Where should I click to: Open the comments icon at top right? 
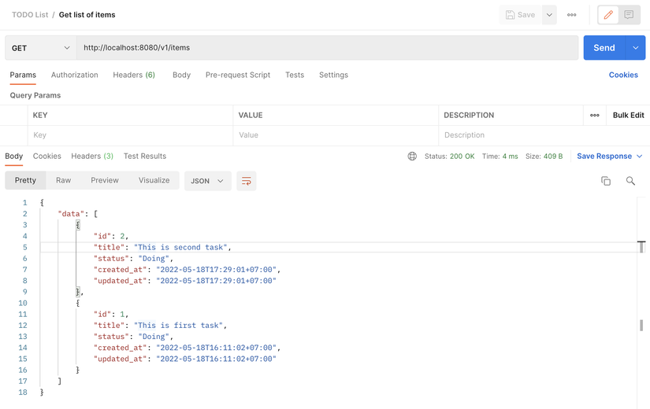(629, 15)
